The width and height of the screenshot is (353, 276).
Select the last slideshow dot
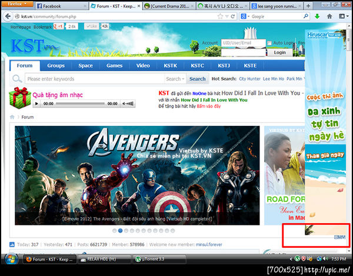172,231
